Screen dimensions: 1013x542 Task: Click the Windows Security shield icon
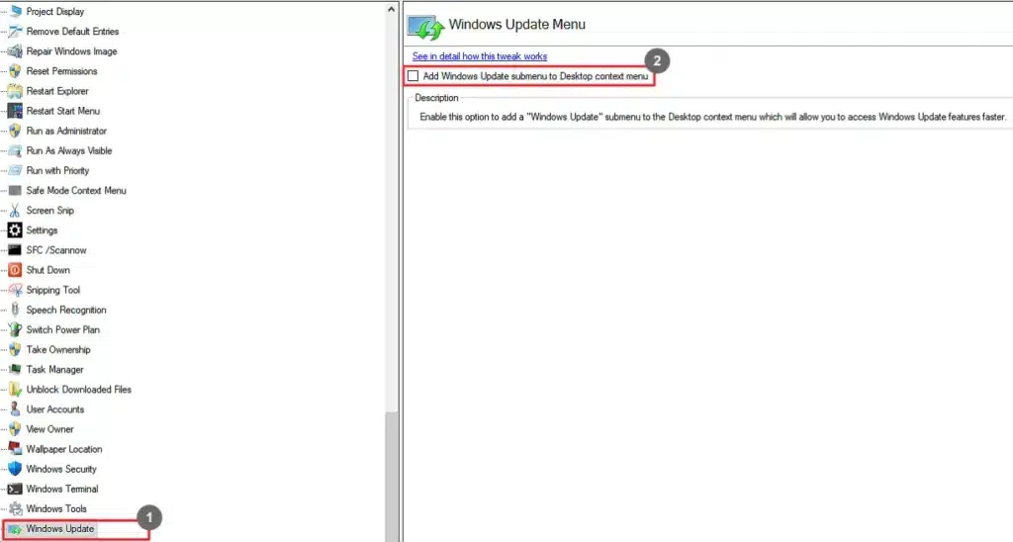point(15,469)
